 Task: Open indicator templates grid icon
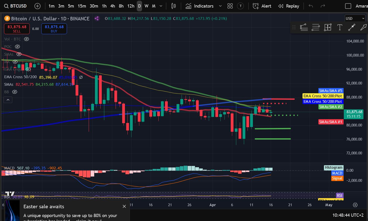230,6
